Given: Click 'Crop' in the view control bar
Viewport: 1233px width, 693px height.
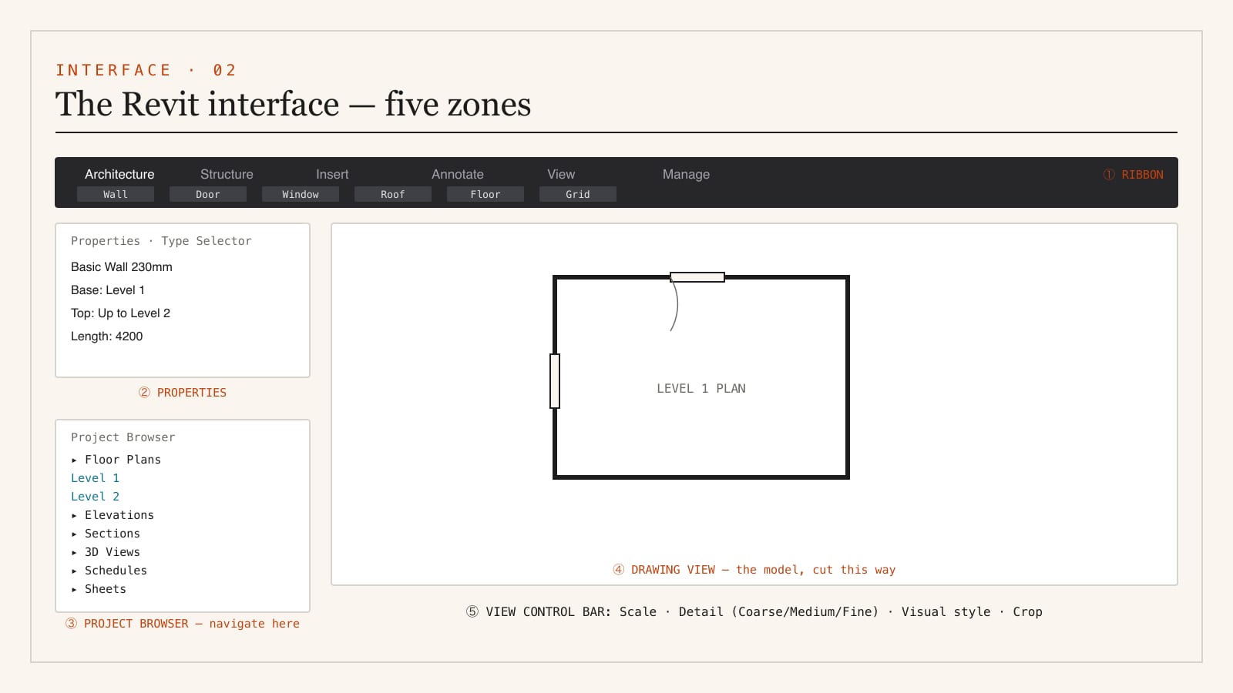Looking at the screenshot, I should click(1027, 612).
